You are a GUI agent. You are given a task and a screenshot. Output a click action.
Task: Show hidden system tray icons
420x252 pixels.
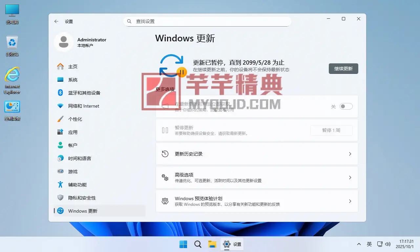(x=359, y=244)
